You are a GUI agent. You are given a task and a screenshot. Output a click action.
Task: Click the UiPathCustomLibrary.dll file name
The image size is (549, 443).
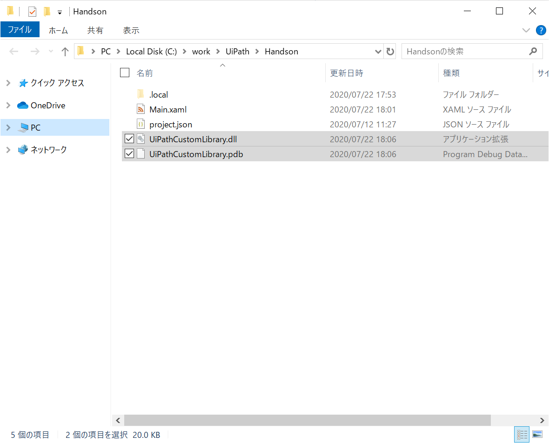193,139
